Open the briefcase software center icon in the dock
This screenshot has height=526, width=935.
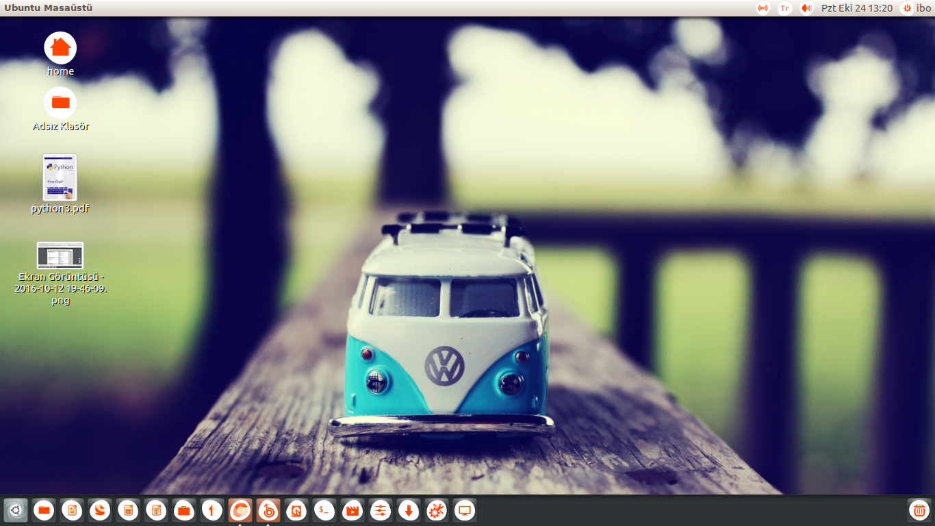pos(184,510)
